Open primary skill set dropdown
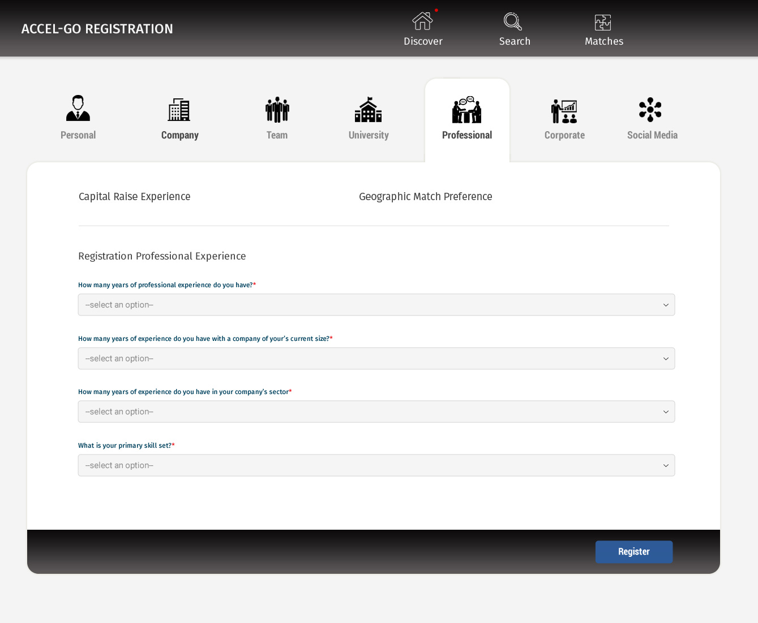 pos(376,465)
